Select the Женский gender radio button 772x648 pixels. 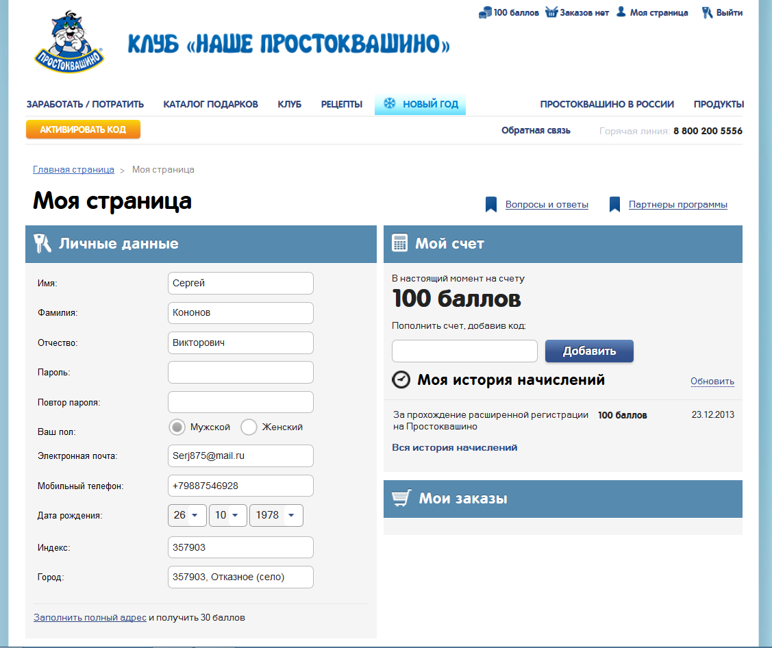(249, 427)
